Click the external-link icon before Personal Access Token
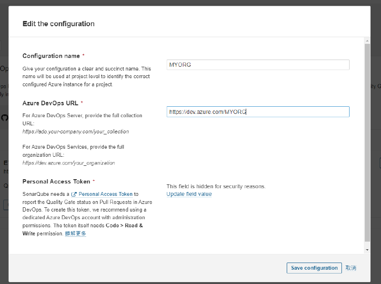381x284 pixels. [x=74, y=194]
